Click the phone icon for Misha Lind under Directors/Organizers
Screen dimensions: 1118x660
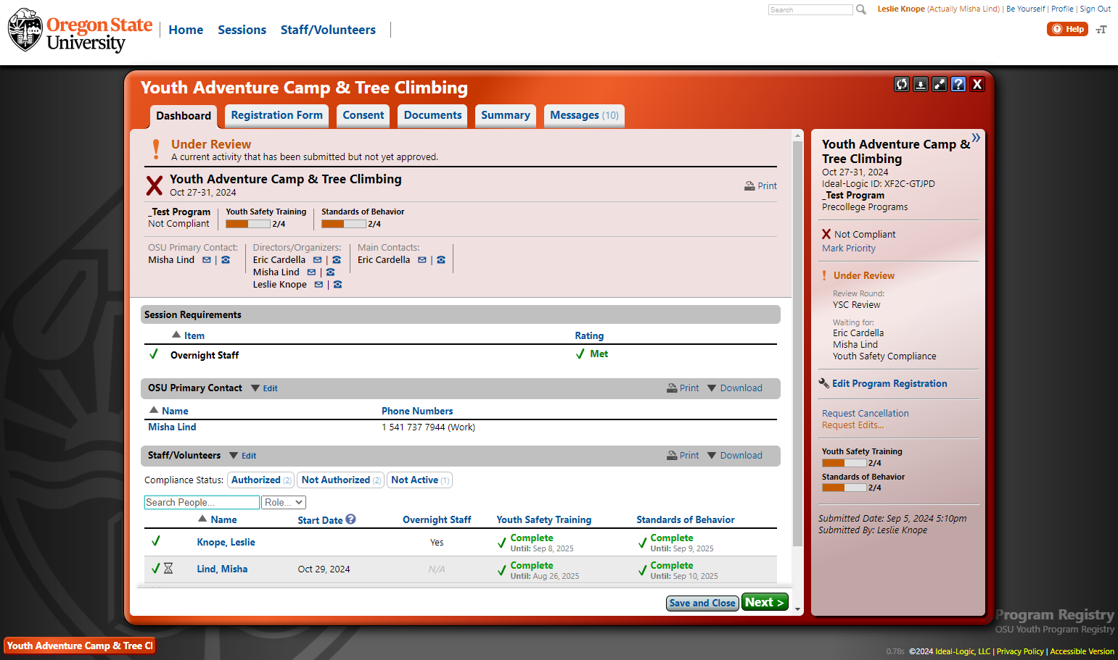(x=330, y=272)
